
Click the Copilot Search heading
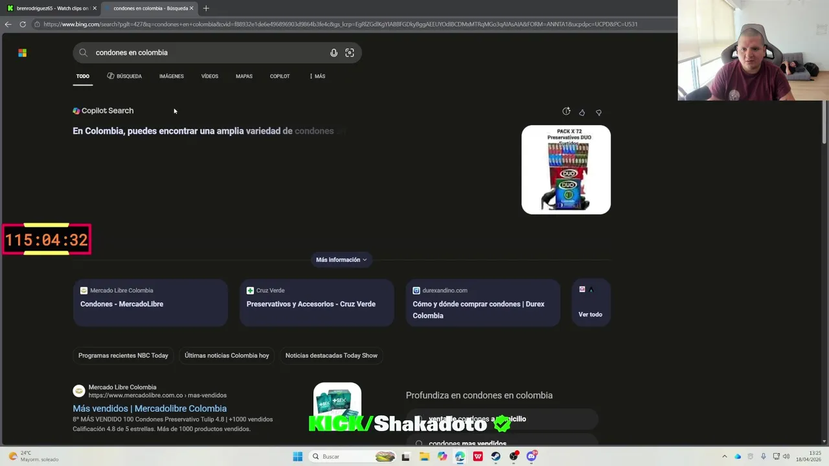(108, 111)
